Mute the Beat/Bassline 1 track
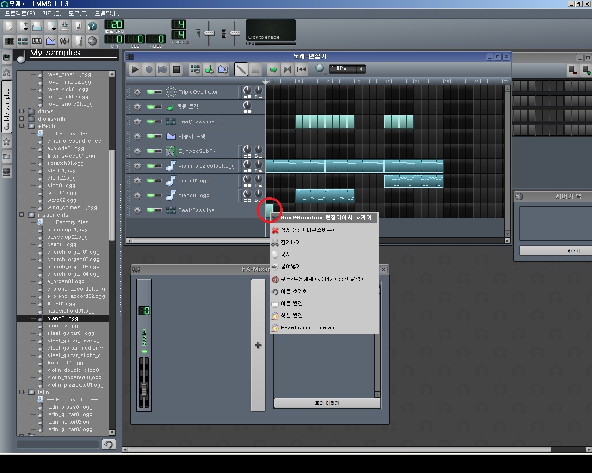Viewport: 592px width, 473px height. coord(150,210)
